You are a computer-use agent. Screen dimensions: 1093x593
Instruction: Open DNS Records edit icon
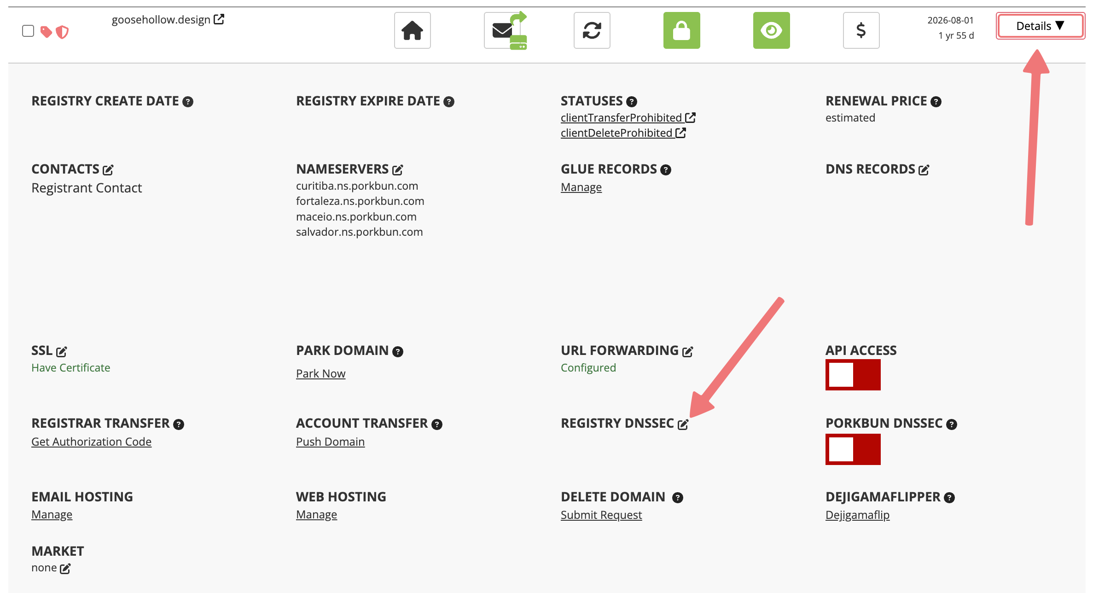pyautogui.click(x=924, y=170)
